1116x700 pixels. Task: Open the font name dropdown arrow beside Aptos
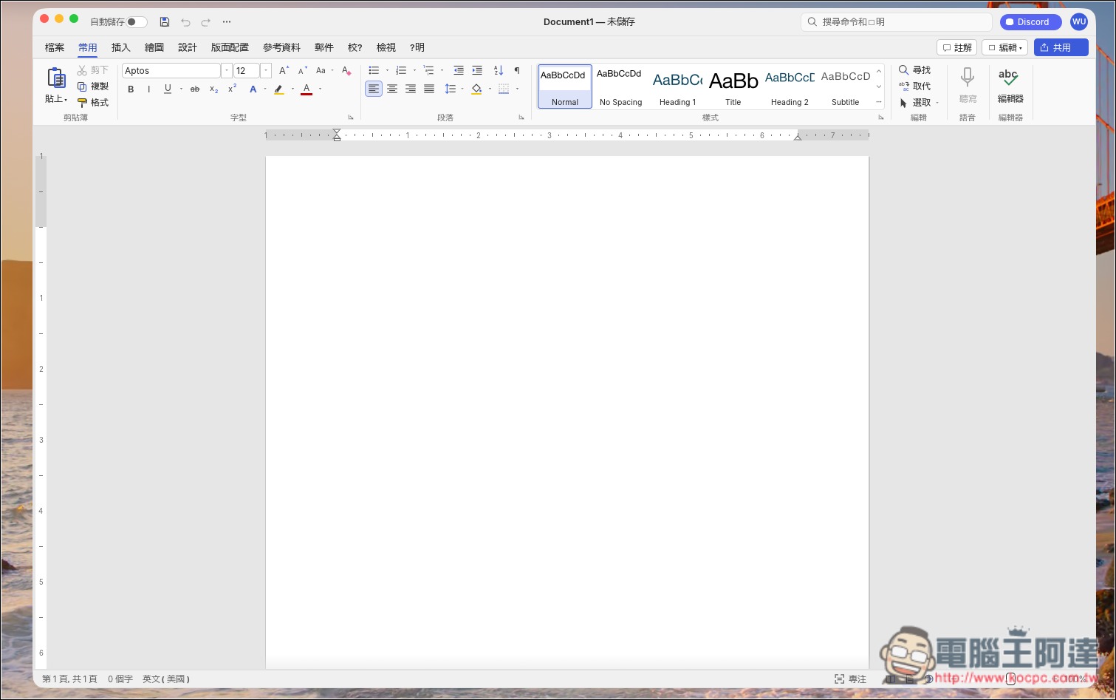pyautogui.click(x=227, y=71)
